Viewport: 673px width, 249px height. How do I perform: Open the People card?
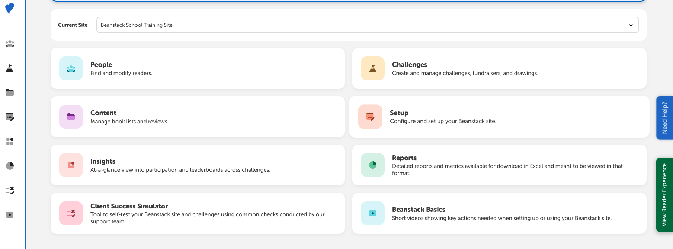tap(198, 68)
